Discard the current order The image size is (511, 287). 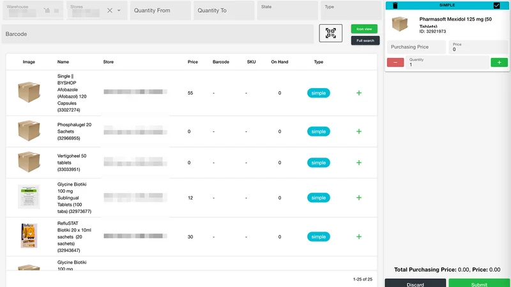click(x=415, y=283)
